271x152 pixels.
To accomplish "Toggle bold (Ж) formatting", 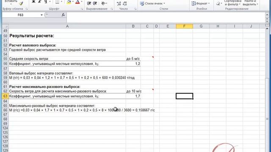I will [x=33, y=2].
